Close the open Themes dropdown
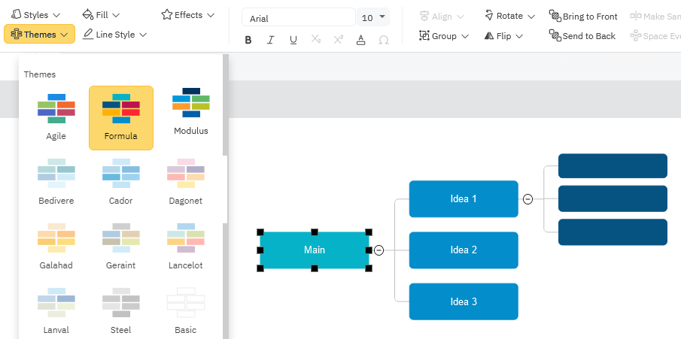The image size is (681, 339). [39, 35]
